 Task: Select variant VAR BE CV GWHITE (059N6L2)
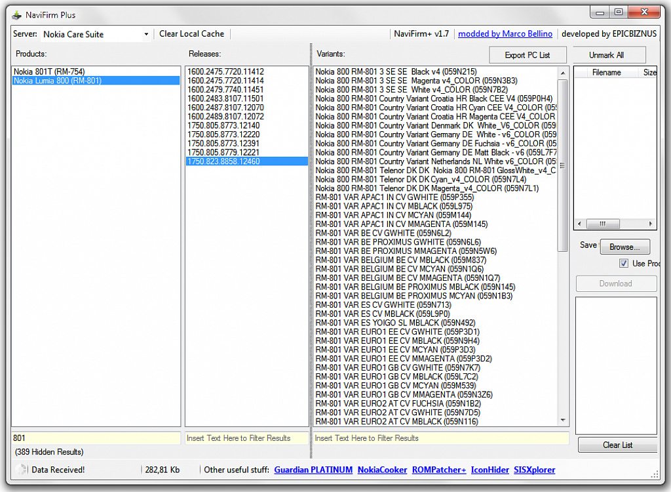[x=436, y=233]
